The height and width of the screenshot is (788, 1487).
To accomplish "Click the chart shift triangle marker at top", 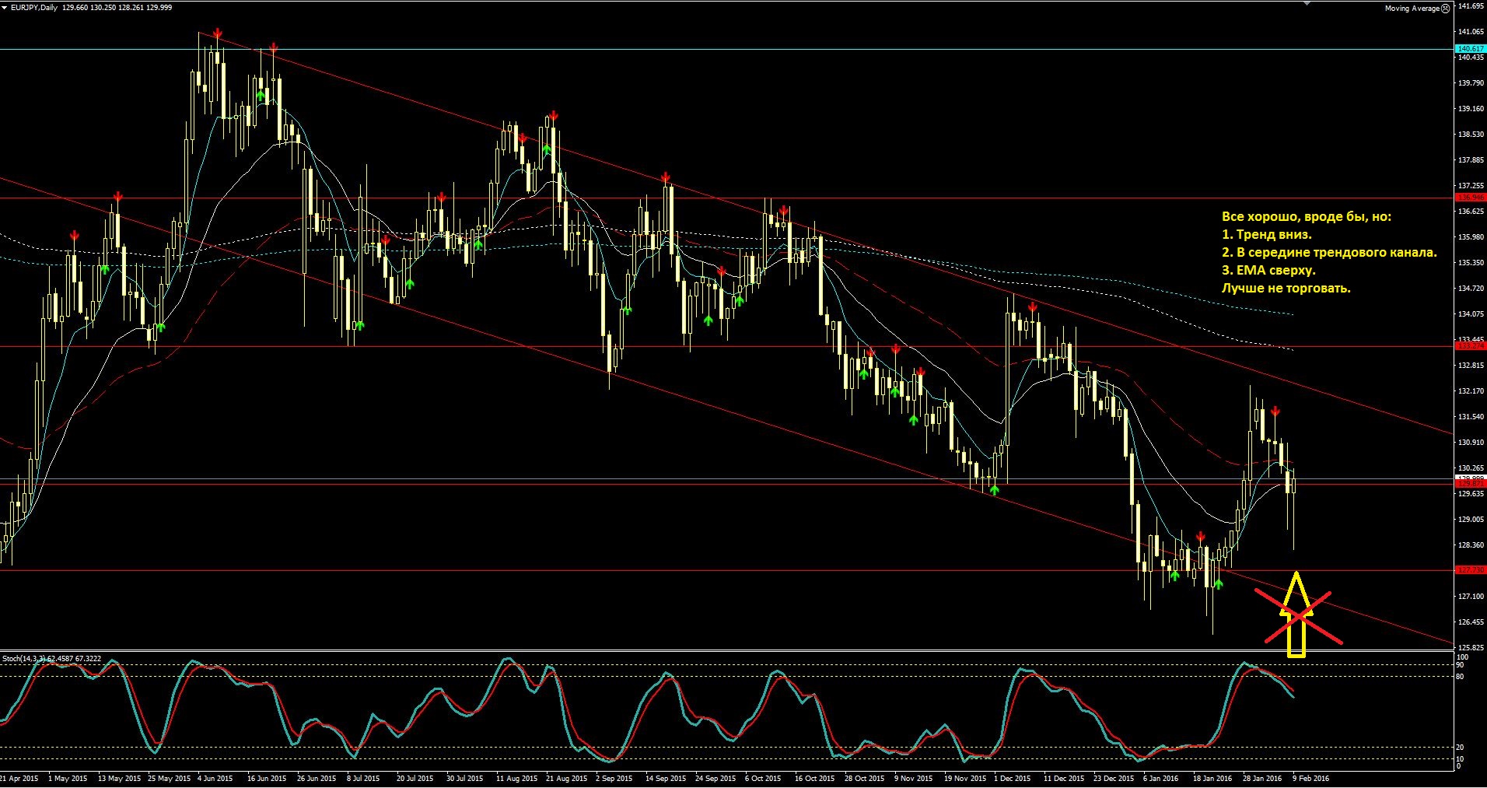I will (x=1308, y=2).
